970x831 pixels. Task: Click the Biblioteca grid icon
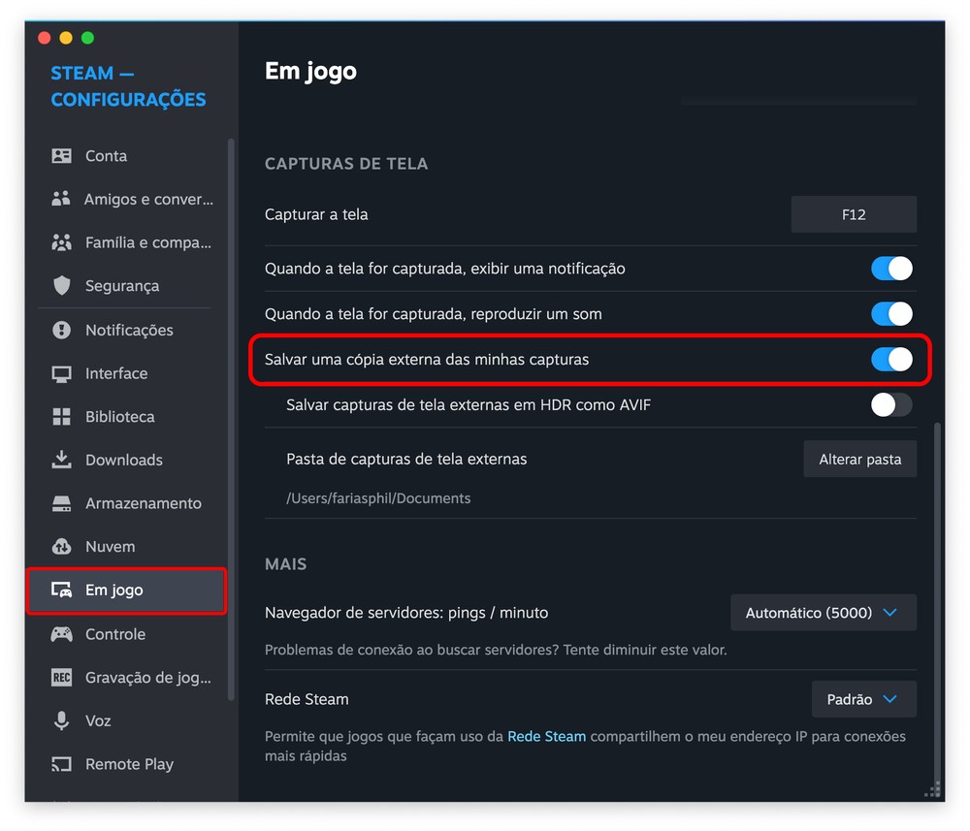pyautogui.click(x=61, y=417)
